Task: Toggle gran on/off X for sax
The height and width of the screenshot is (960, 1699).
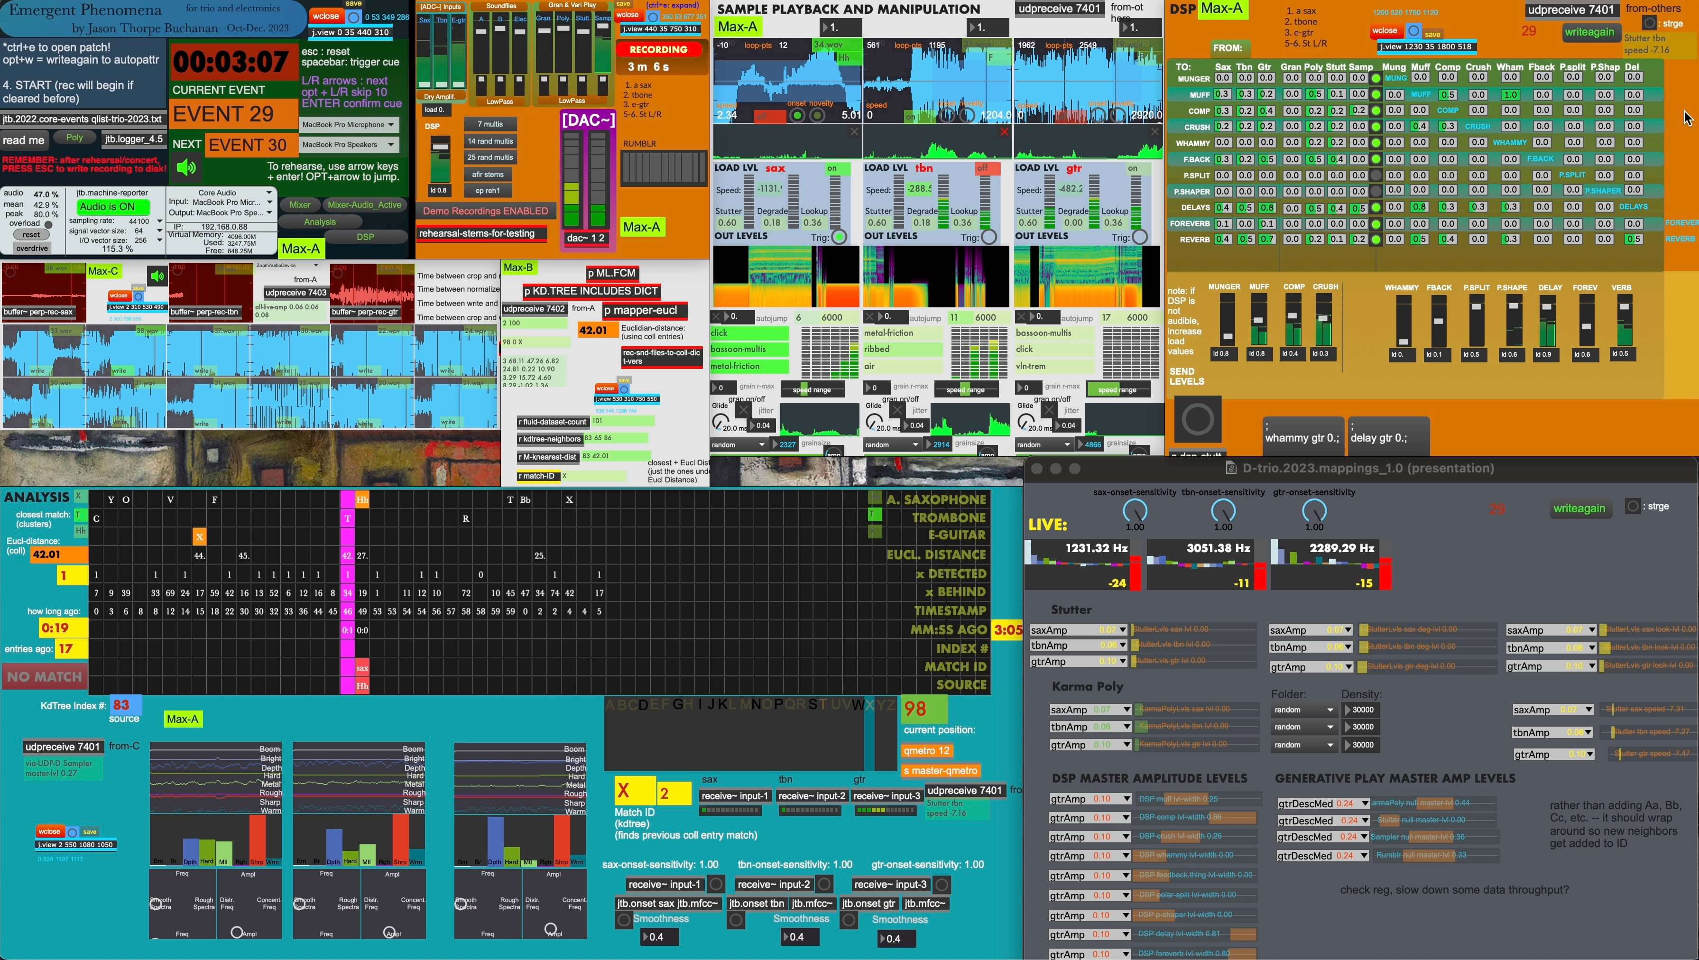Action: (x=743, y=410)
